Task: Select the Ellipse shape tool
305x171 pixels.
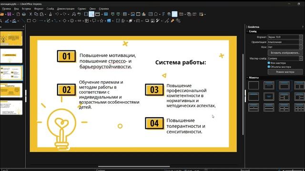Action: pyautogui.click(x=34, y=20)
